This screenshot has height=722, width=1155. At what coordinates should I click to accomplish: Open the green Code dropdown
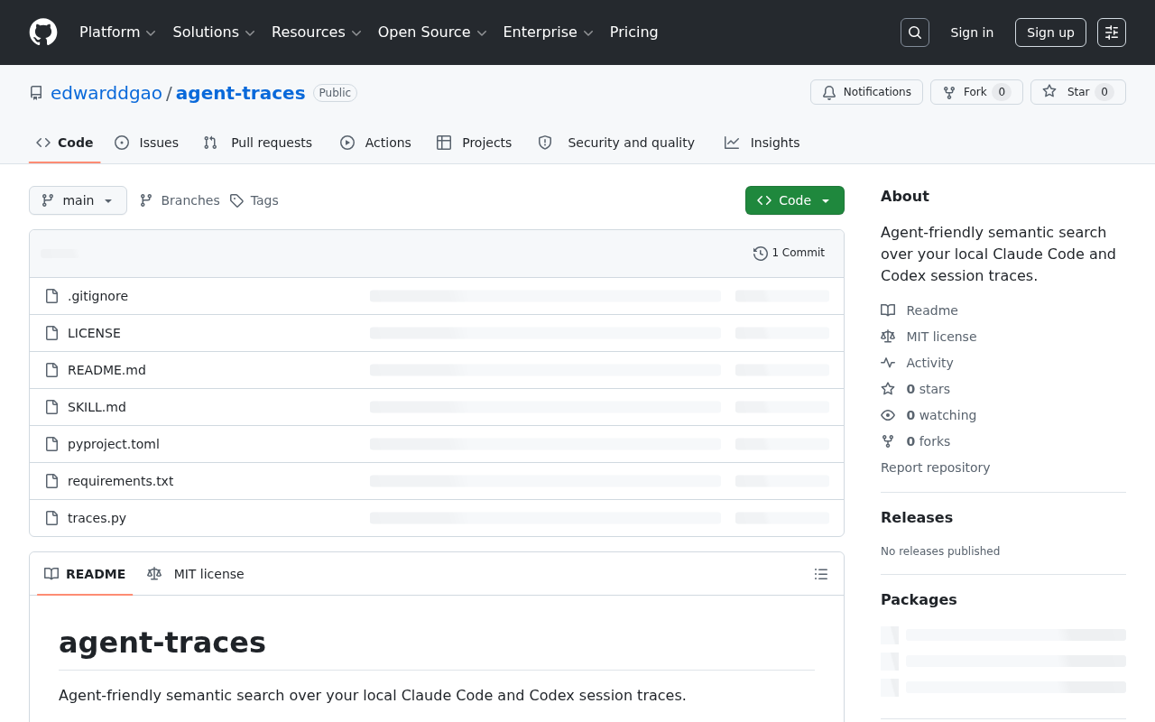[x=795, y=200]
